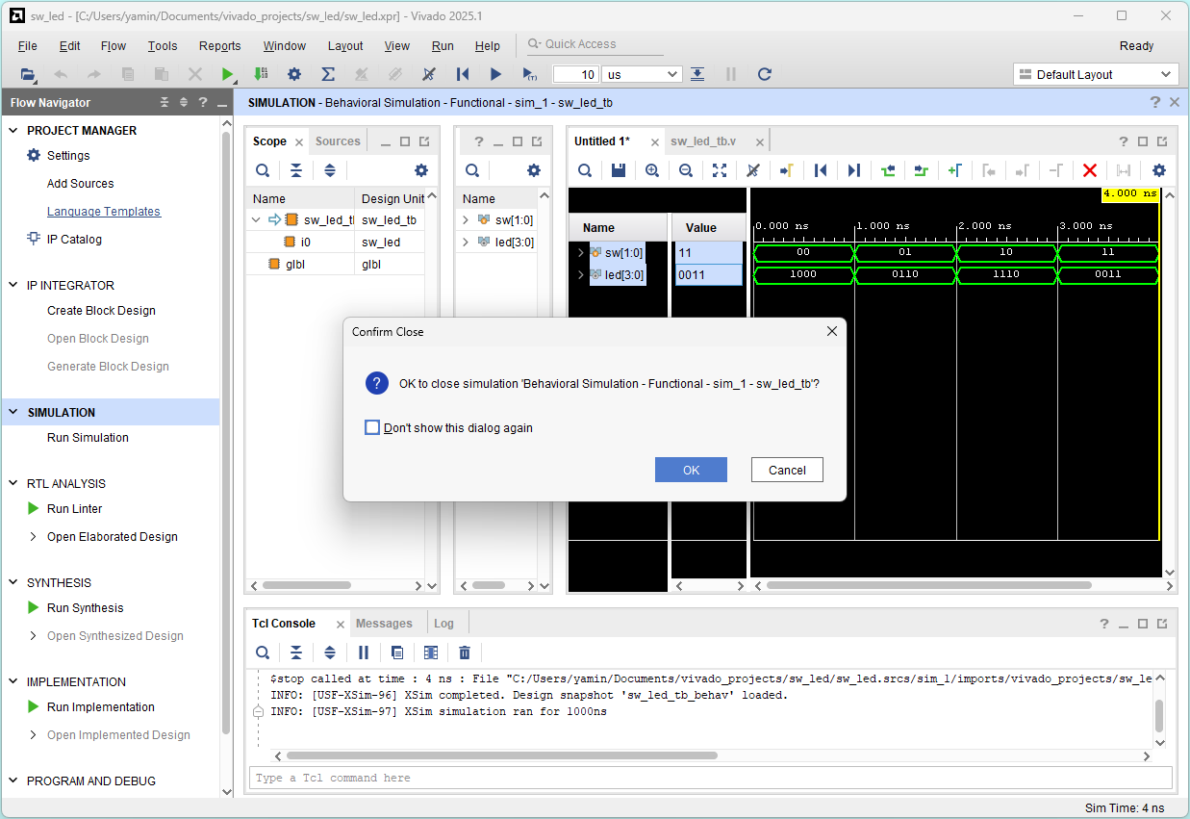Check 'Don't show this dialog again' checkbox
The height and width of the screenshot is (819, 1190).
[372, 427]
